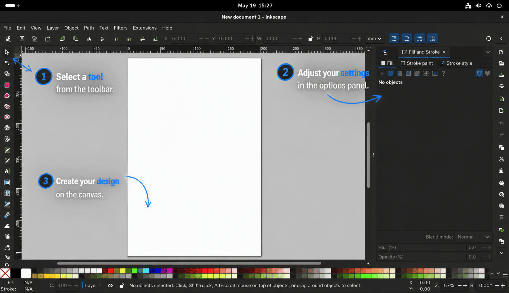This screenshot has width=509, height=293.
Task: Select the Text tool
Action: (7, 171)
